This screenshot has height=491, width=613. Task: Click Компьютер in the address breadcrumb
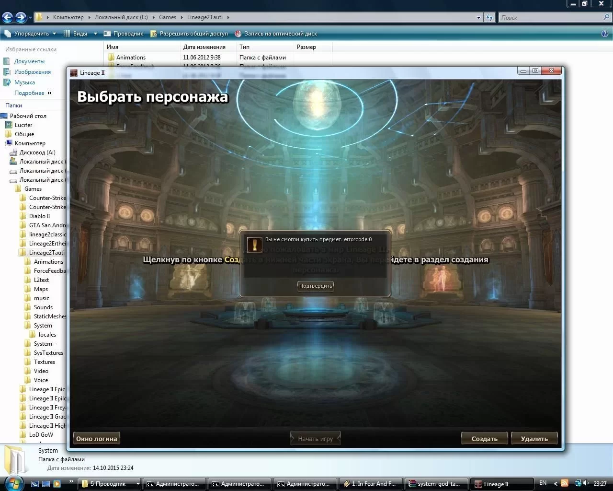click(x=68, y=17)
